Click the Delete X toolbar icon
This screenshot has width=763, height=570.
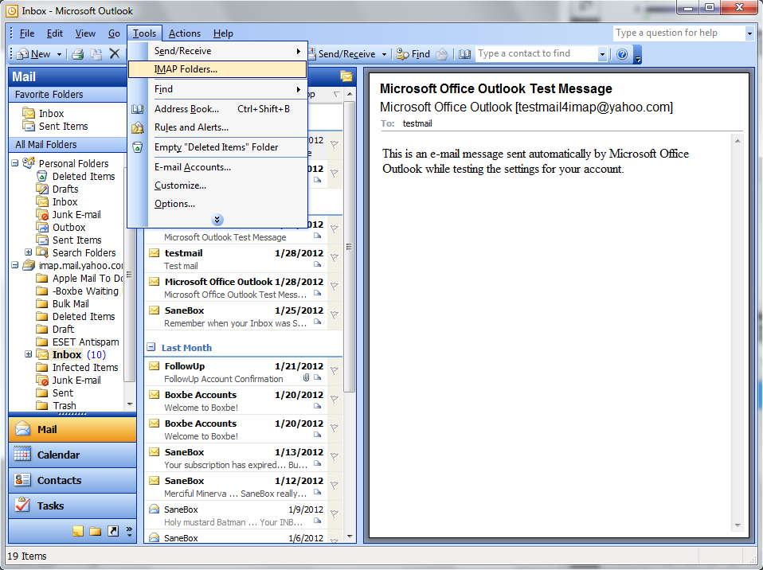pyautogui.click(x=115, y=54)
